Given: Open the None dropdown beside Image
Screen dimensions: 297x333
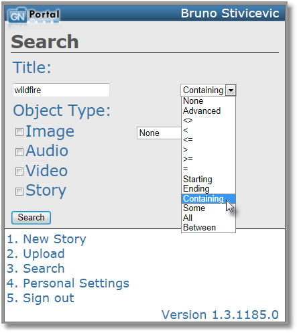Looking at the screenshot, I should pyautogui.click(x=159, y=133).
